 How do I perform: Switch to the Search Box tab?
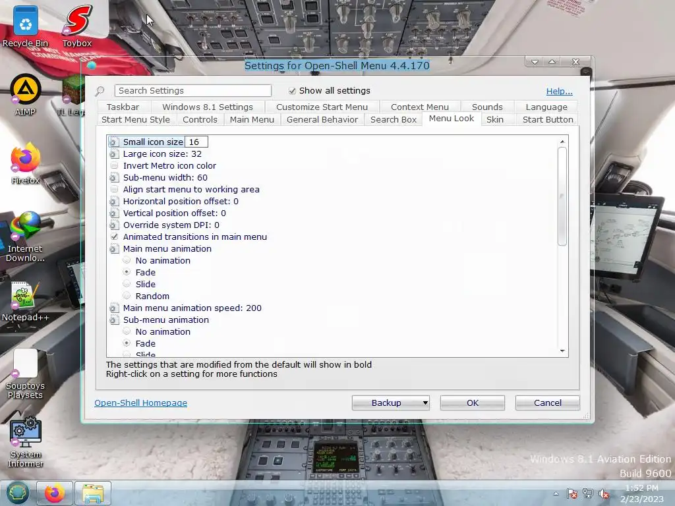[394, 120]
